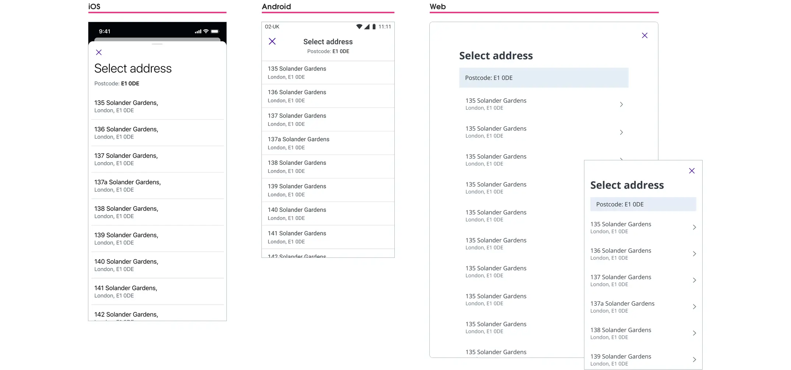
Task: Tap the Android battery status icon
Action: coord(374,26)
